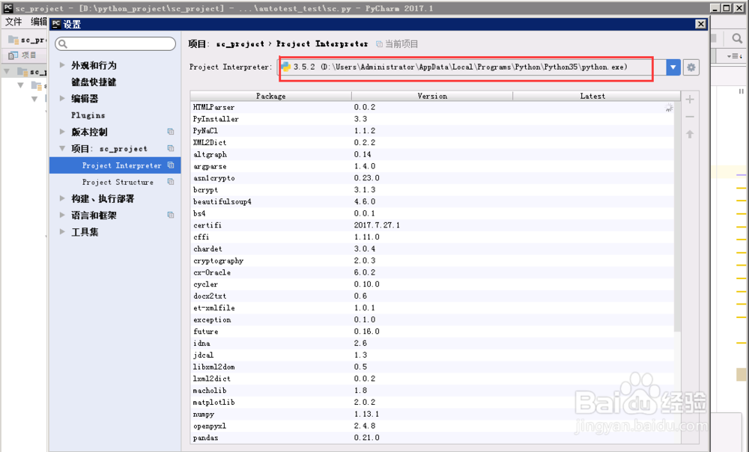Viewport: 749px width, 452px height.
Task: Select the XML2Dict package row
Action: 432,143
